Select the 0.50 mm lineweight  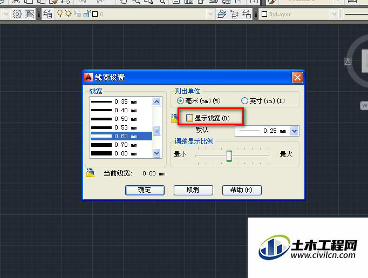point(121,119)
